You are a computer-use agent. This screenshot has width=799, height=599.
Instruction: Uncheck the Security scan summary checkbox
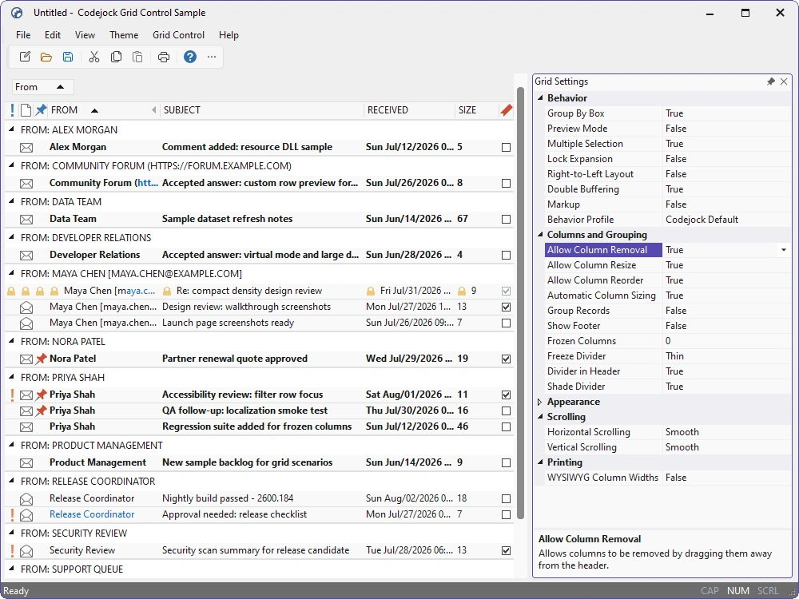[506, 550]
